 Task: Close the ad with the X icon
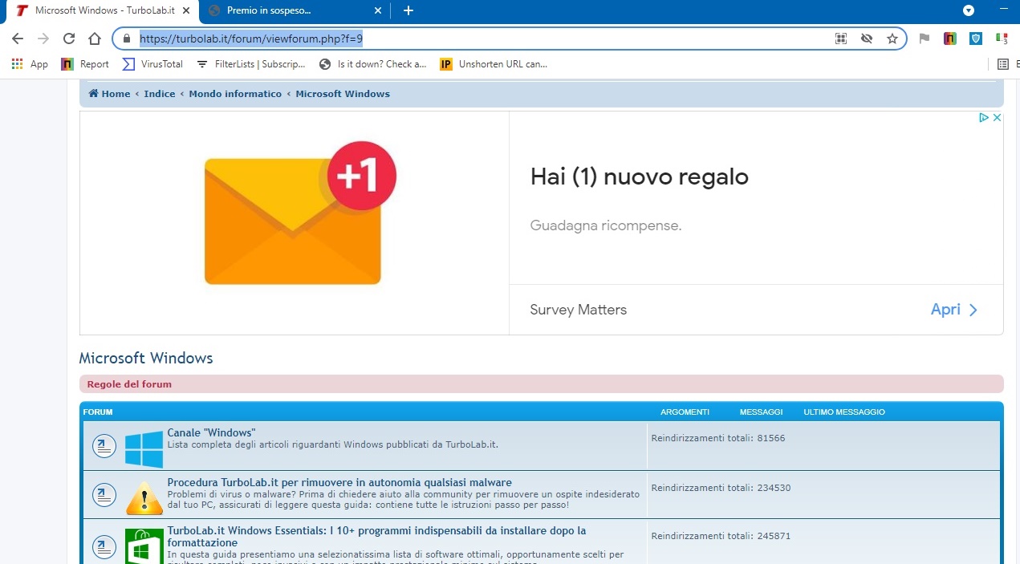pos(997,117)
